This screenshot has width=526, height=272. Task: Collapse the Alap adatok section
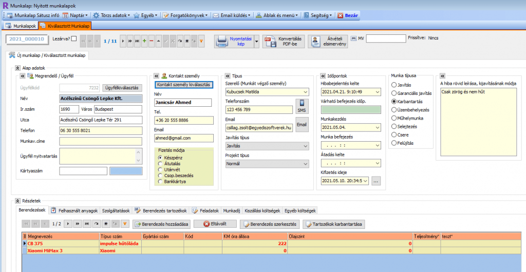tap(18, 68)
